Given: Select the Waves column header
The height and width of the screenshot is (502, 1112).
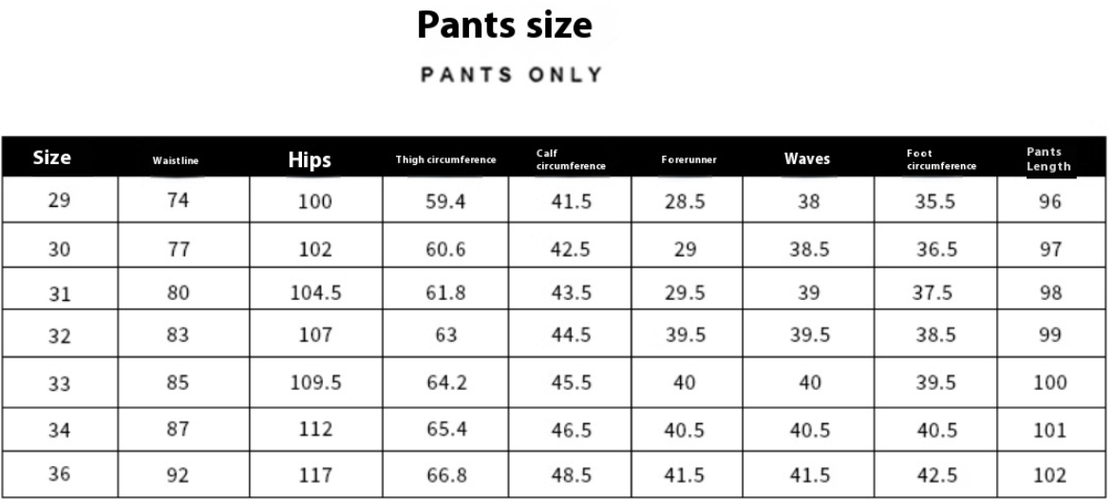Looking at the screenshot, I should [807, 158].
